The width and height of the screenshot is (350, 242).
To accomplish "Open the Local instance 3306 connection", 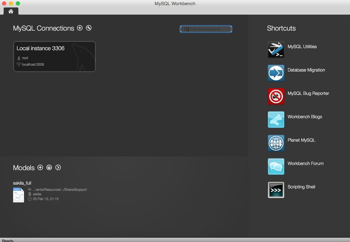I will [54, 56].
